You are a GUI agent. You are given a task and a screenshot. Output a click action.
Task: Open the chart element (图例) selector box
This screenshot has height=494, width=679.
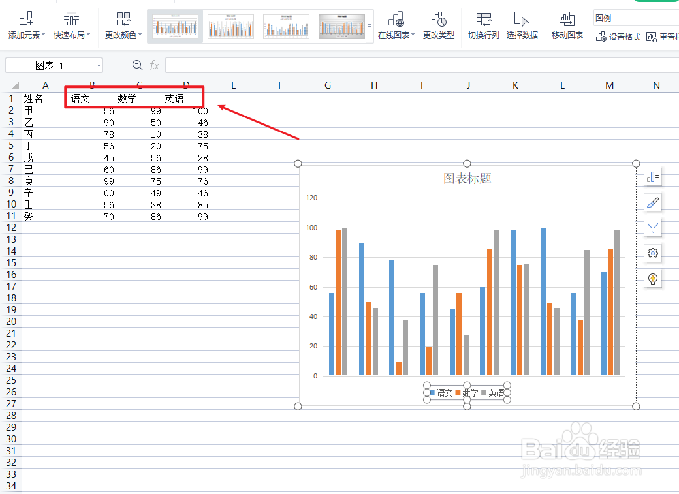636,18
